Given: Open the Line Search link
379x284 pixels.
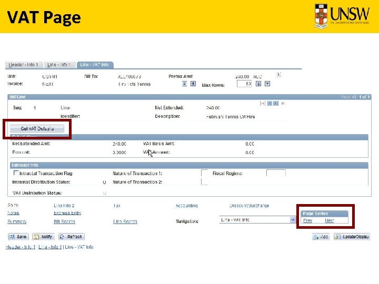Looking at the screenshot, I should pos(125,221).
